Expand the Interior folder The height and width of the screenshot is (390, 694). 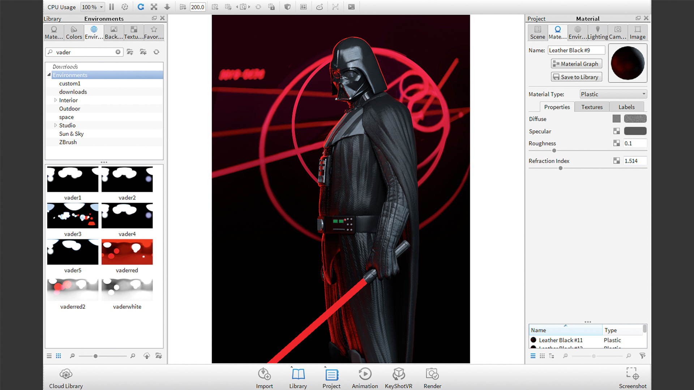pos(55,100)
